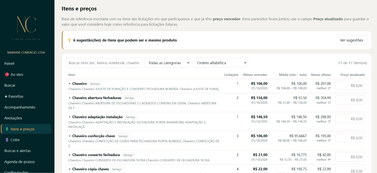This screenshot has height=173, width=377.
Task: Edit updated price for Chaveiro abertura fechaduras
Action: click(x=350, y=100)
